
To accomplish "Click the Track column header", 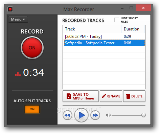I will point(92,29).
